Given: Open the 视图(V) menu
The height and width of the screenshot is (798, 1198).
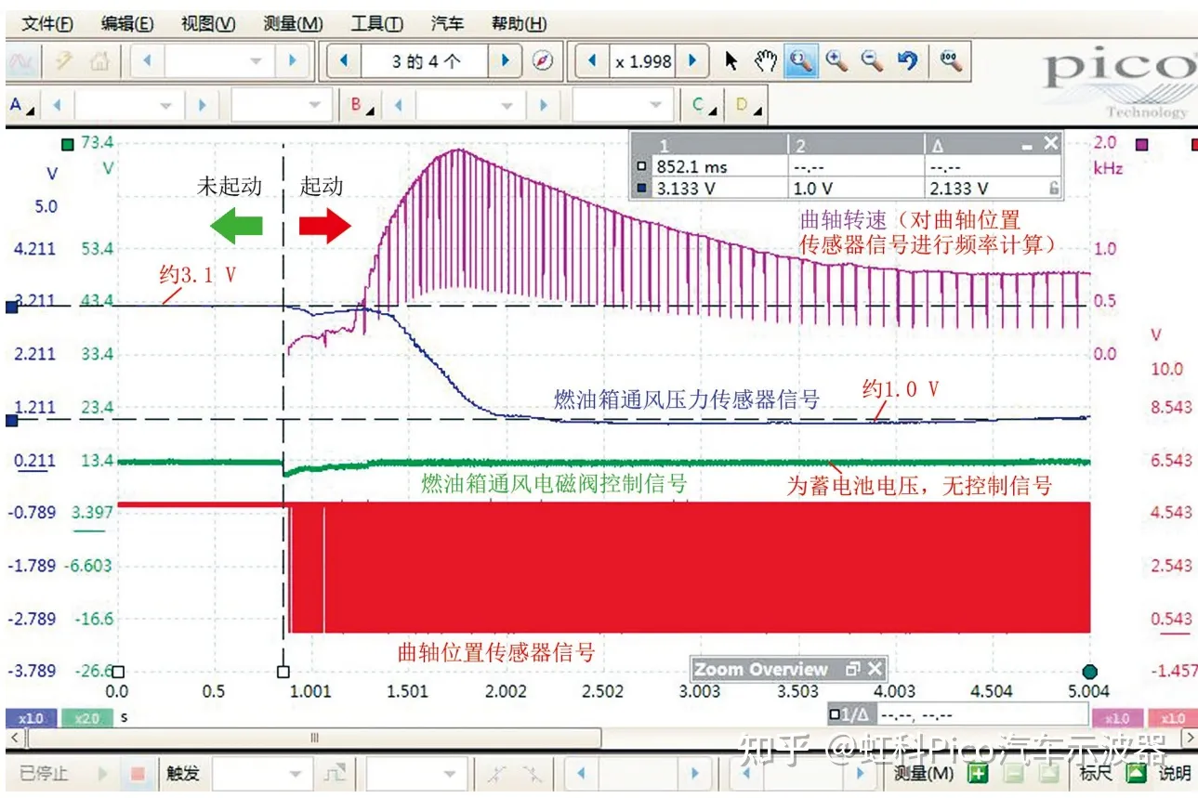Looking at the screenshot, I should [207, 23].
